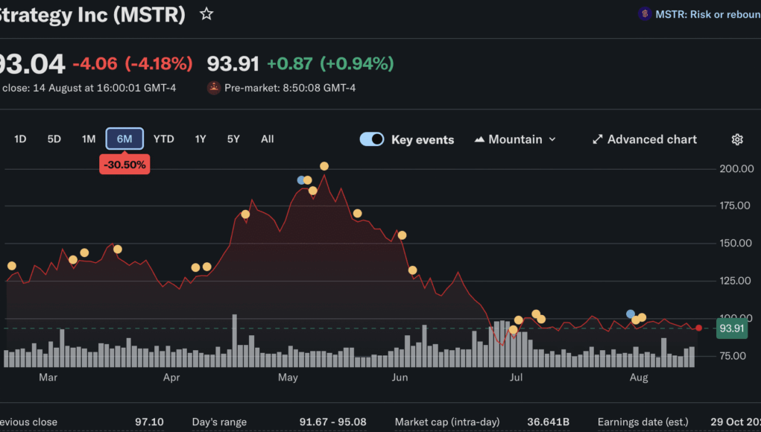This screenshot has height=432, width=761.
Task: Click the Pre-market: 8:50:08 GMT-4 label
Action: pyautogui.click(x=290, y=88)
